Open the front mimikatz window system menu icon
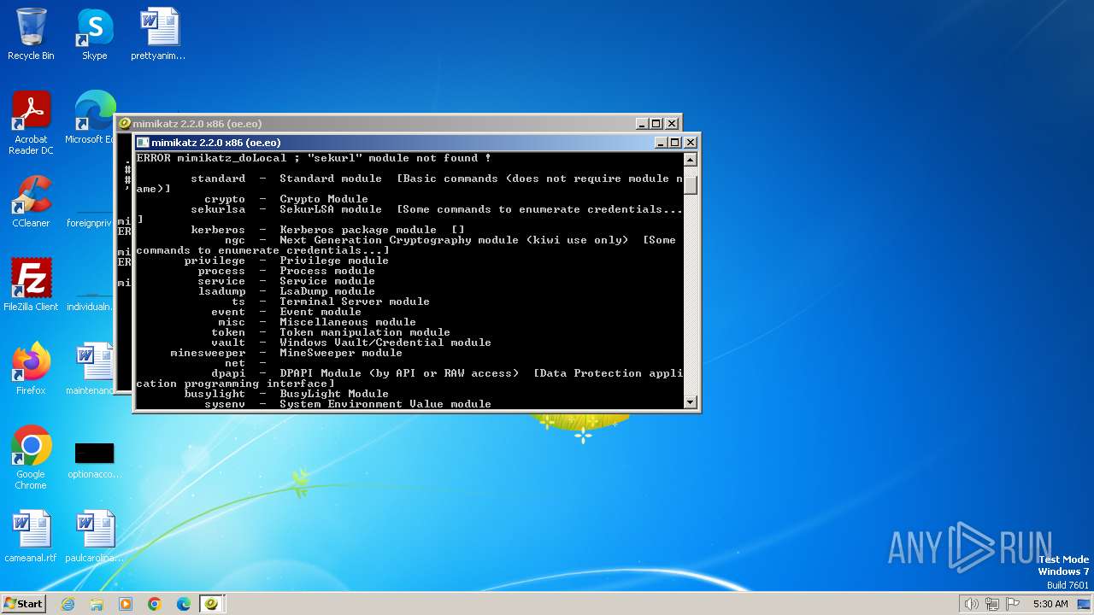The width and height of the screenshot is (1094, 615). (x=143, y=143)
